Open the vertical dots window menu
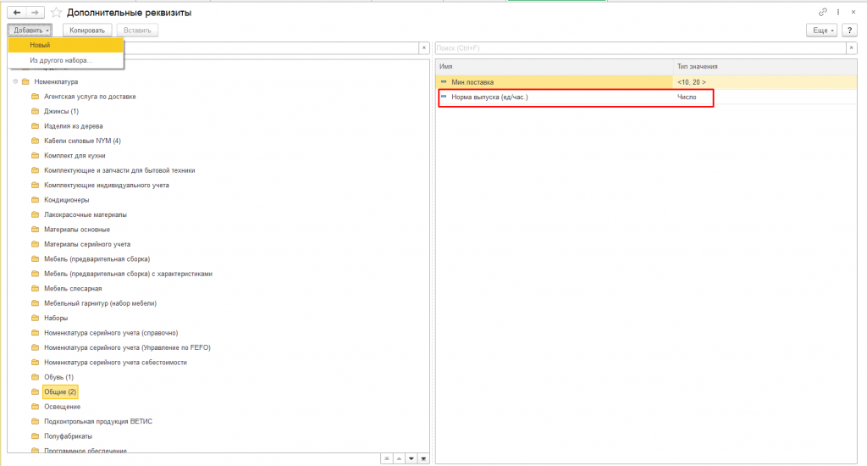The width and height of the screenshot is (867, 466). tap(838, 12)
